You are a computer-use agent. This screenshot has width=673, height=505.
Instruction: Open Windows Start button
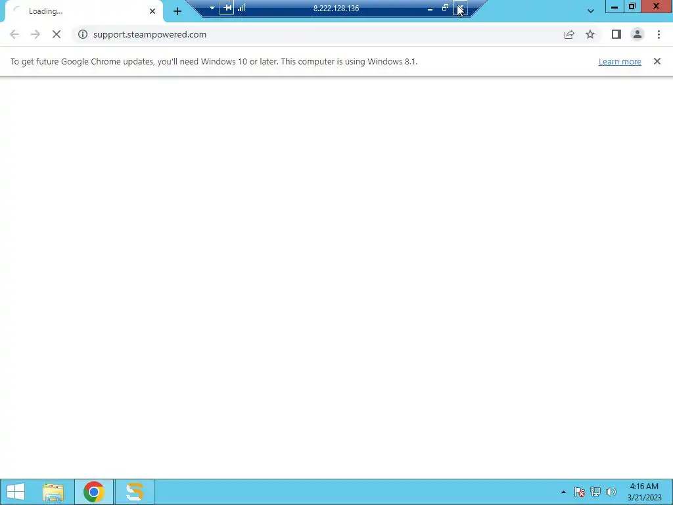16,492
